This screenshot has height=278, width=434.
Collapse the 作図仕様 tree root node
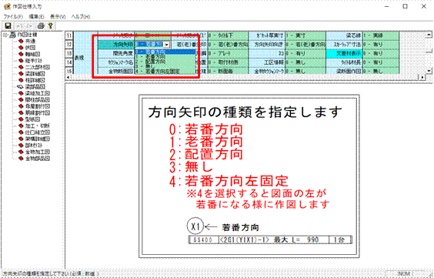point(5,35)
